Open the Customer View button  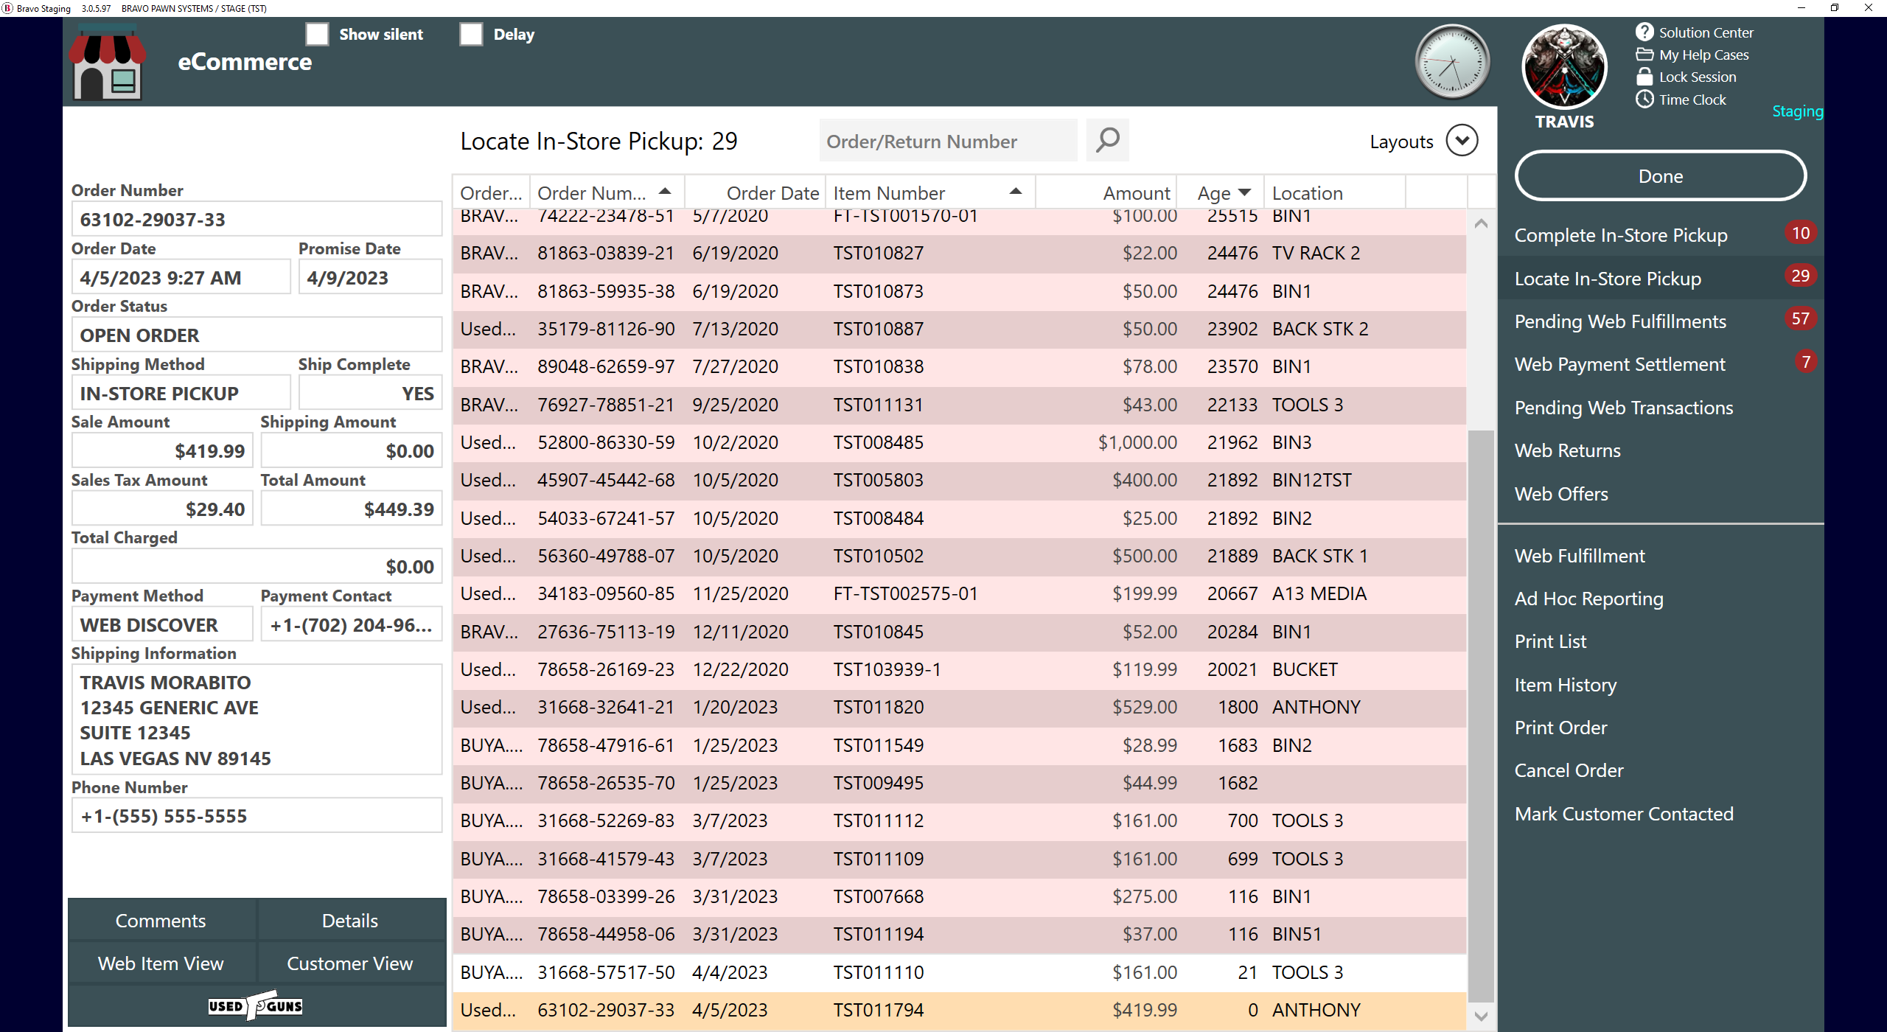[349, 963]
